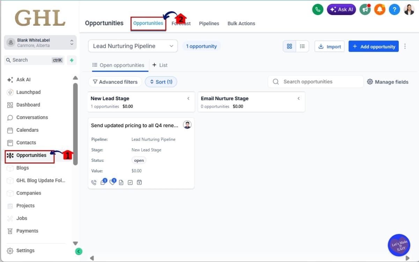This screenshot has height=262, width=419.
Task: Open the Ask AI button in header
Action: point(341,10)
